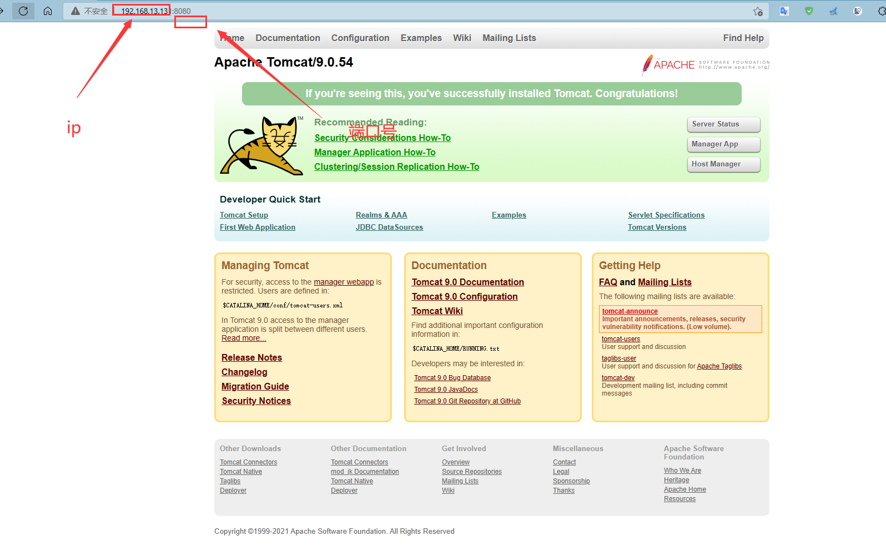Screen dimensions: 886x546
Task: Open the Apache Home link
Action: pos(684,489)
